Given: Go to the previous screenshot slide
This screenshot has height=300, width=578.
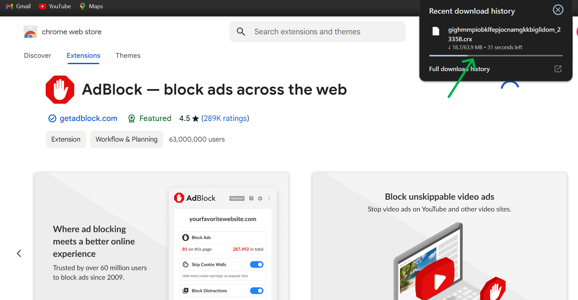Looking at the screenshot, I should coord(19,253).
